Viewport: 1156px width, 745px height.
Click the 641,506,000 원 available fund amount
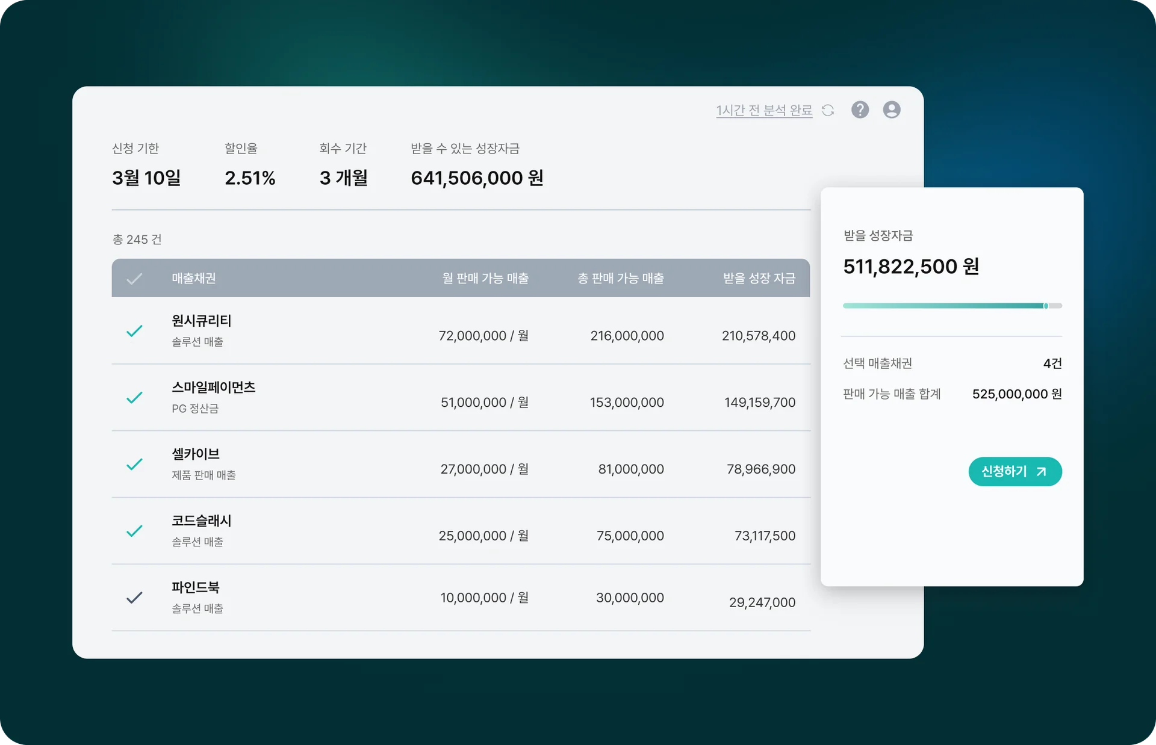coord(476,178)
